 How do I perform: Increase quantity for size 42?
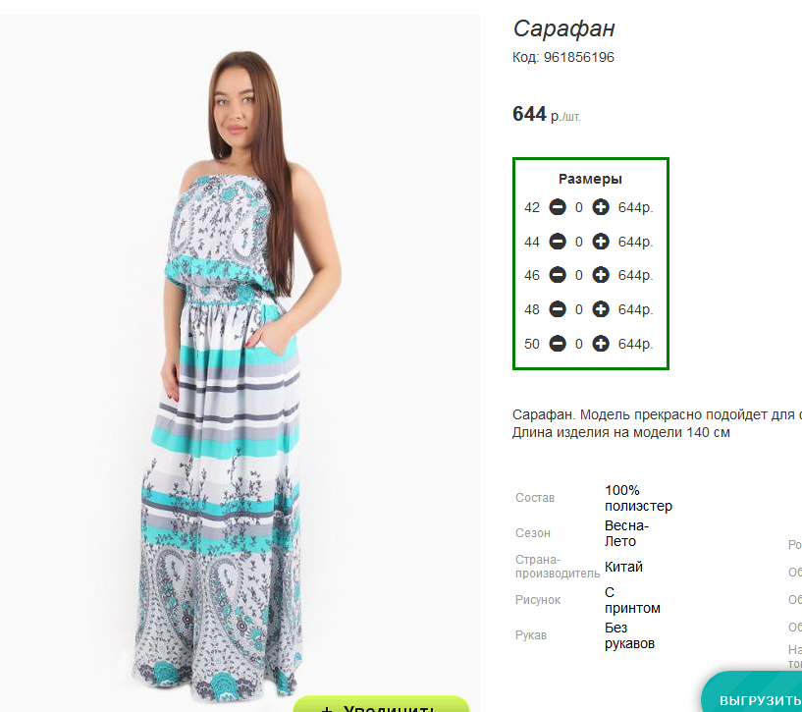[601, 207]
